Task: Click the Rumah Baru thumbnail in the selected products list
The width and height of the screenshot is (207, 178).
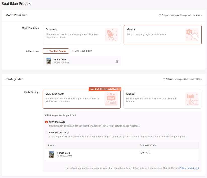Action: (x=49, y=61)
